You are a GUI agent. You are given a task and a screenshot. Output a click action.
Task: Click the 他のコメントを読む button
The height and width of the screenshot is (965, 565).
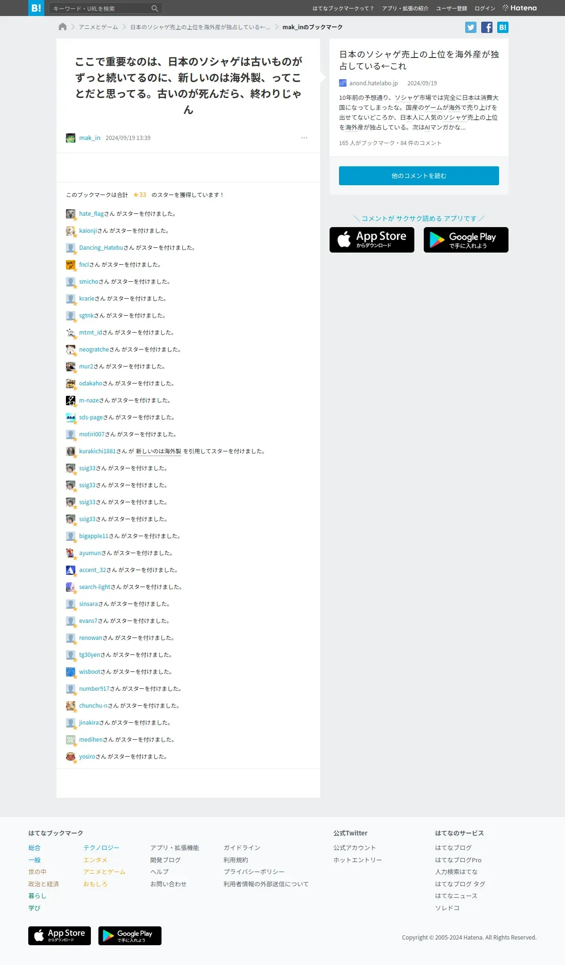(x=419, y=176)
